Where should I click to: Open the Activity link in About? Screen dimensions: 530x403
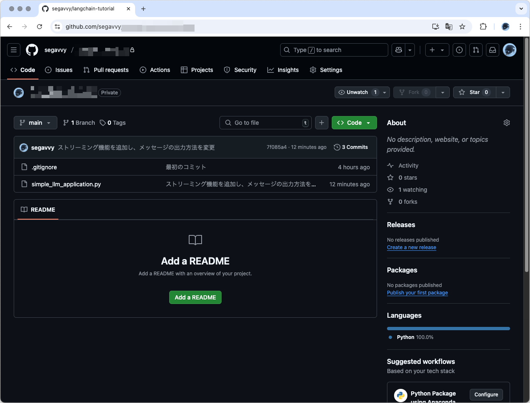tap(408, 166)
